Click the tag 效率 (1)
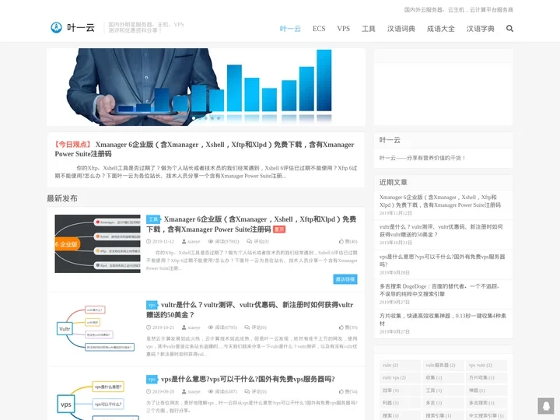This screenshot has width=560, height=420. click(x=400, y=390)
